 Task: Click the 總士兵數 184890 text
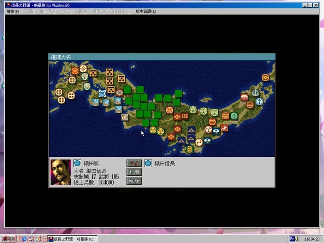(x=94, y=182)
